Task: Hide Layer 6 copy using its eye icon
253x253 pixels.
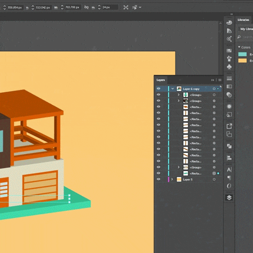Action: [159, 89]
